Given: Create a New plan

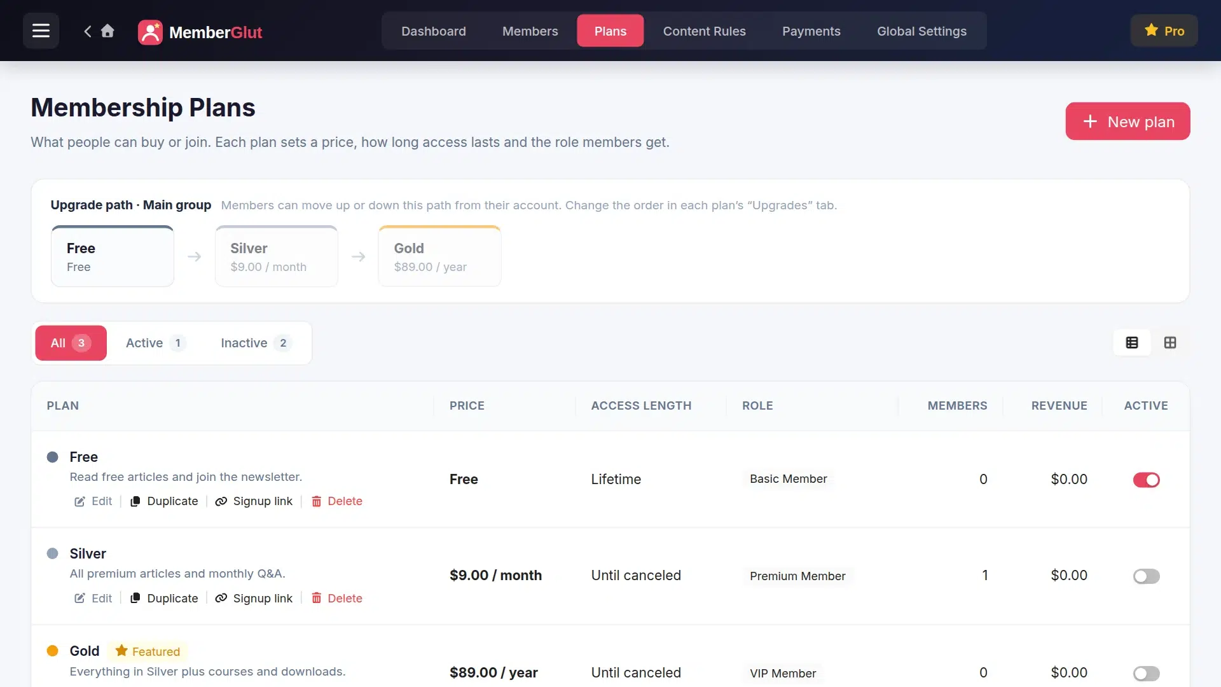Looking at the screenshot, I should click(x=1128, y=121).
